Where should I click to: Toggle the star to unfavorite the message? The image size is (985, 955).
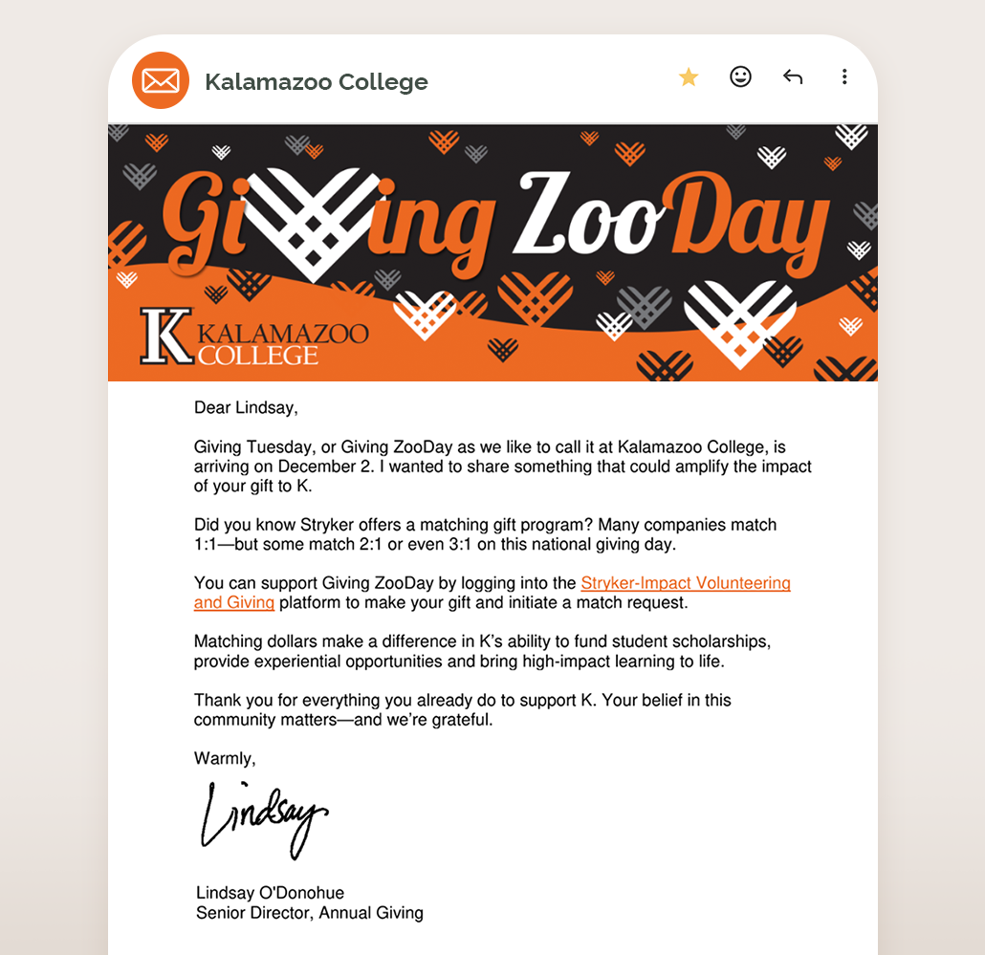[689, 76]
